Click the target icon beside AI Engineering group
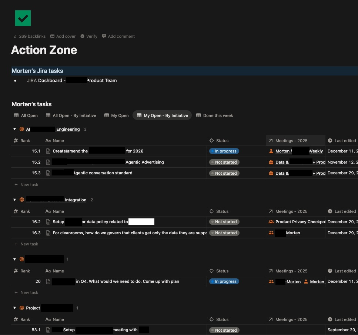 coord(22,129)
